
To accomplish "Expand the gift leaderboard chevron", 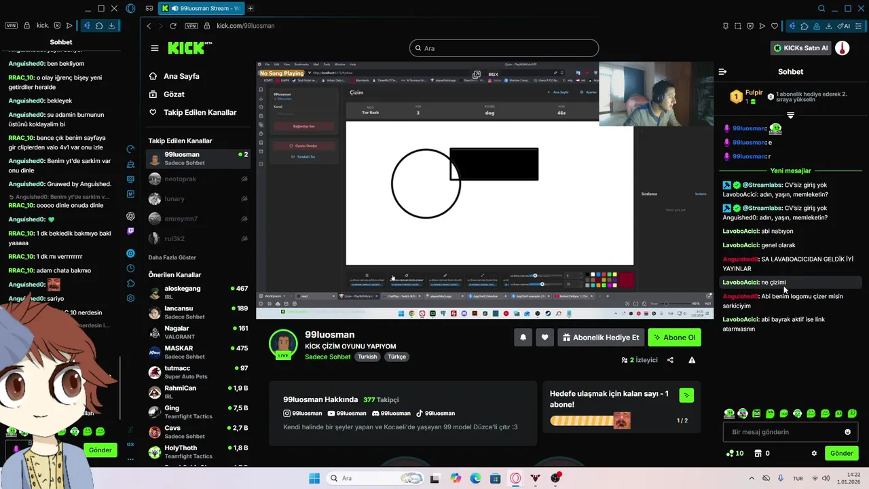I will click(790, 115).
